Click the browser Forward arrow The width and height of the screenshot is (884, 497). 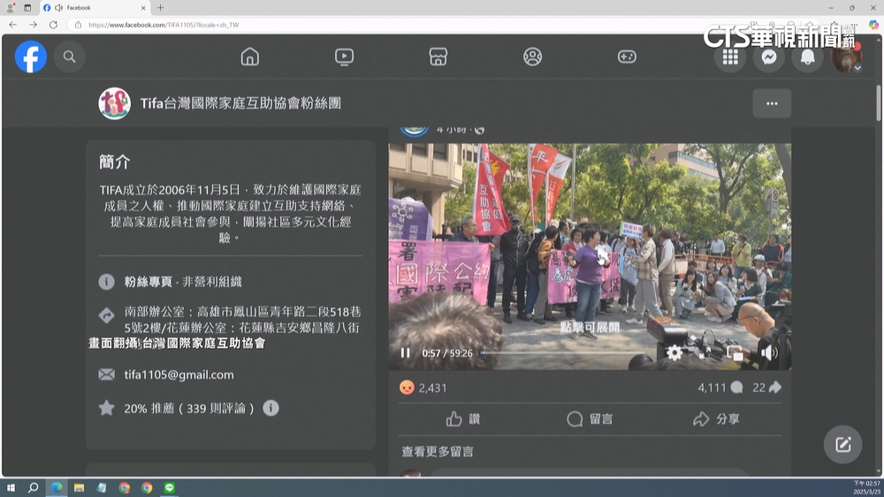(x=34, y=25)
